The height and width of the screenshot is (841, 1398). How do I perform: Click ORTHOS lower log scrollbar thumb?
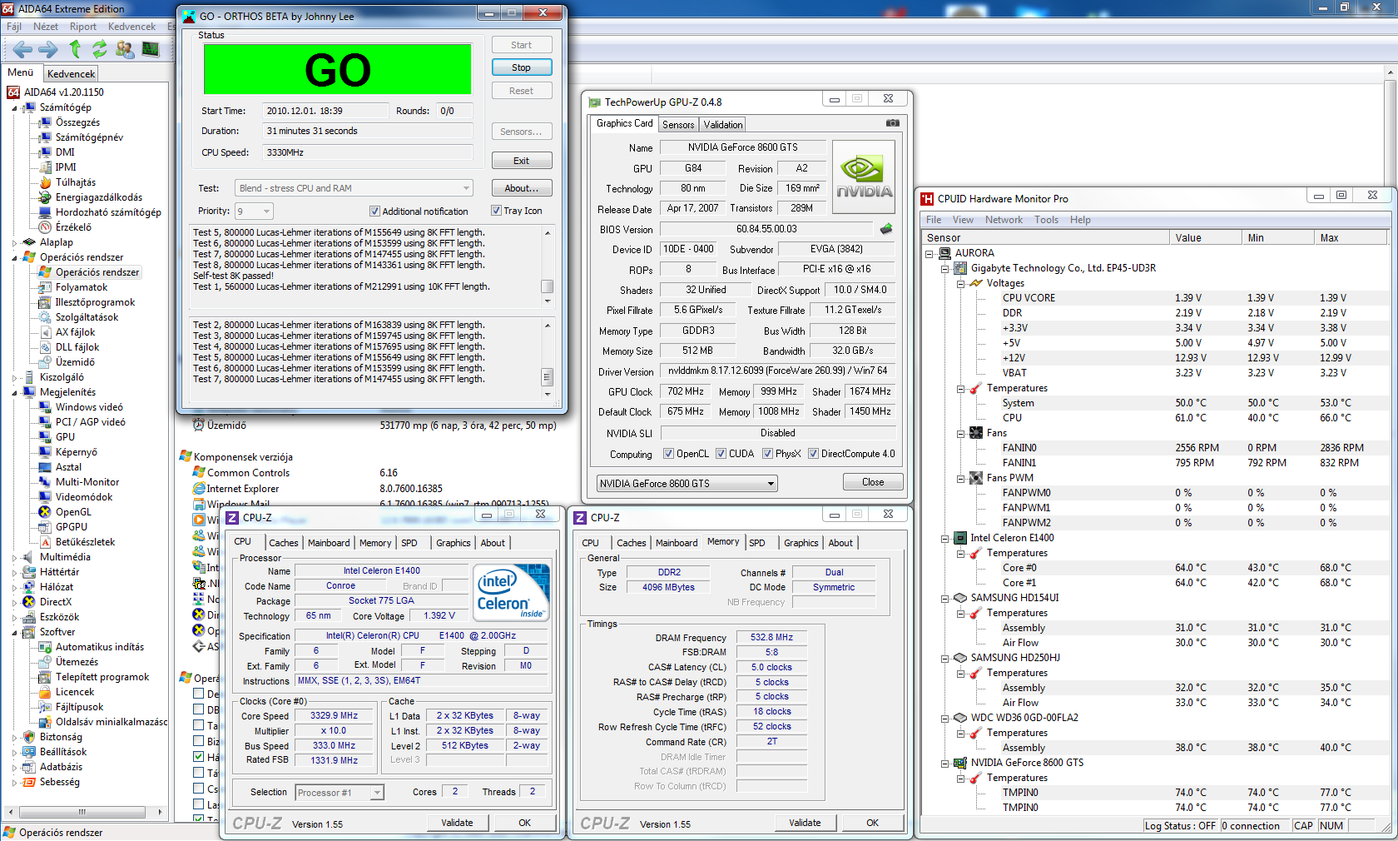tap(548, 377)
